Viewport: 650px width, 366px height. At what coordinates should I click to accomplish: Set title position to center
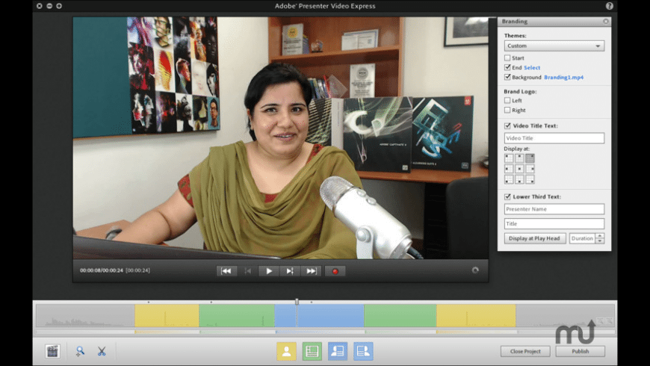tap(519, 169)
